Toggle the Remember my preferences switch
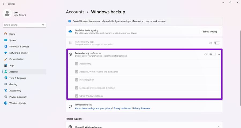The width and height of the screenshot is (241, 128). pyautogui.click(x=212, y=54)
